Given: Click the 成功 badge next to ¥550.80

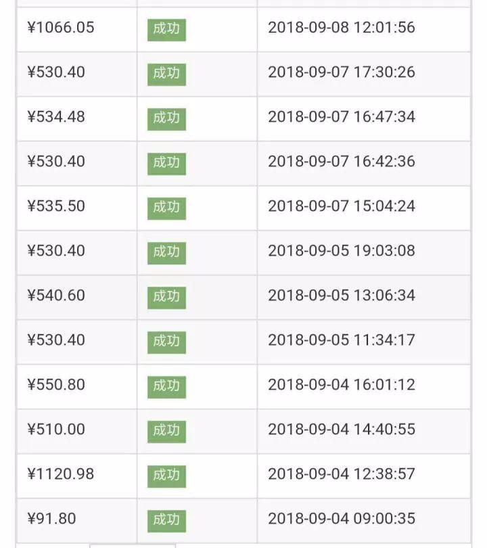Looking at the screenshot, I should 166,386.
